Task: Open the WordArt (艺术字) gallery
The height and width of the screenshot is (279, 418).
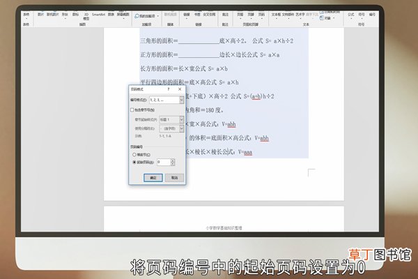Action: click(300, 16)
